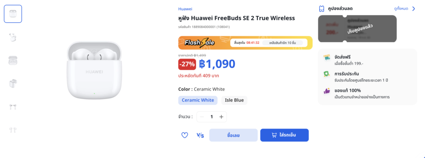Increase quantity with the plus button

pyautogui.click(x=221, y=117)
